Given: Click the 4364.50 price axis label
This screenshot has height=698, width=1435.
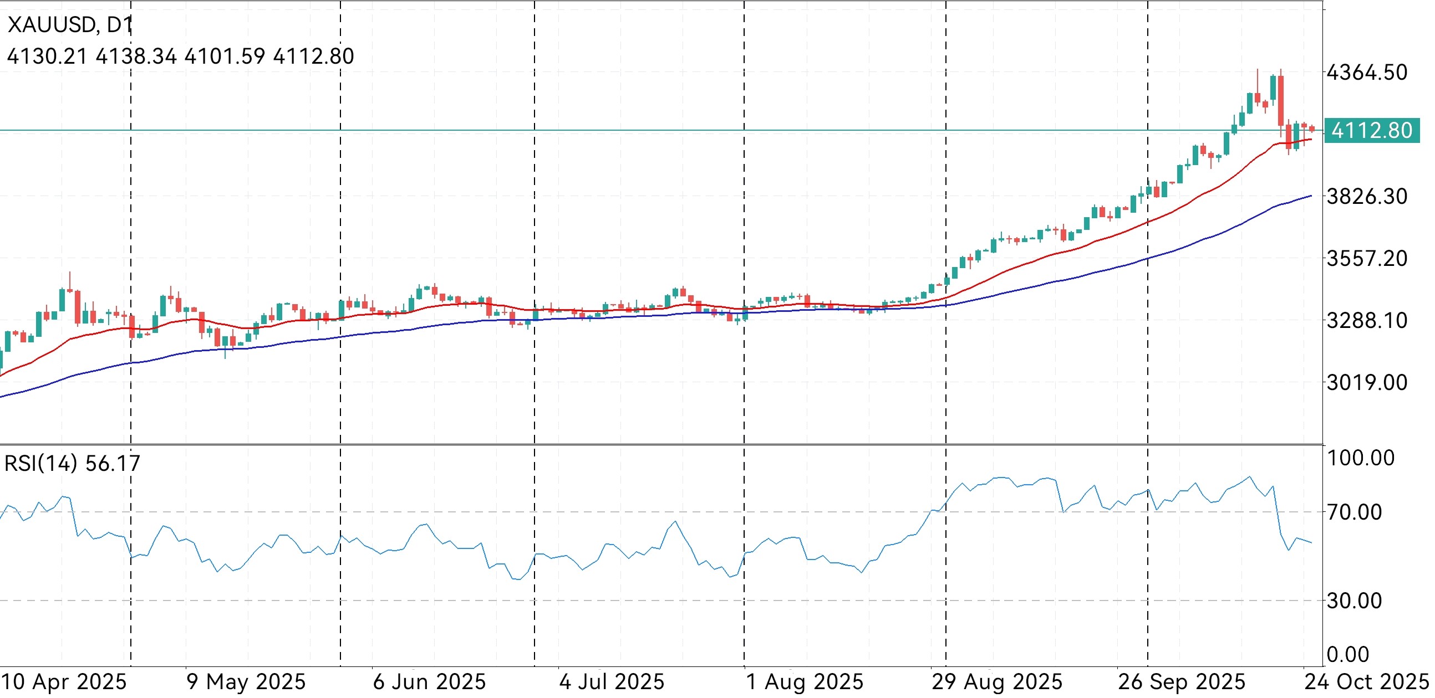Looking at the screenshot, I should 1367,73.
